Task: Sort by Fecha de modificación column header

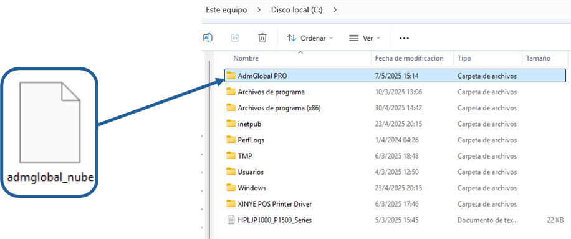Action: point(410,58)
